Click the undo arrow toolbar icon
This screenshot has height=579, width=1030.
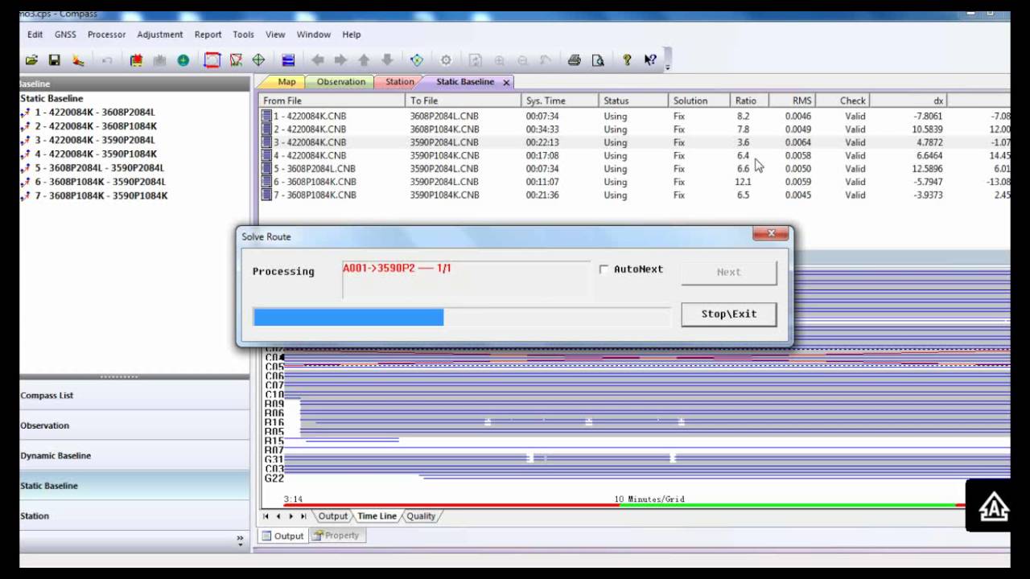107,60
